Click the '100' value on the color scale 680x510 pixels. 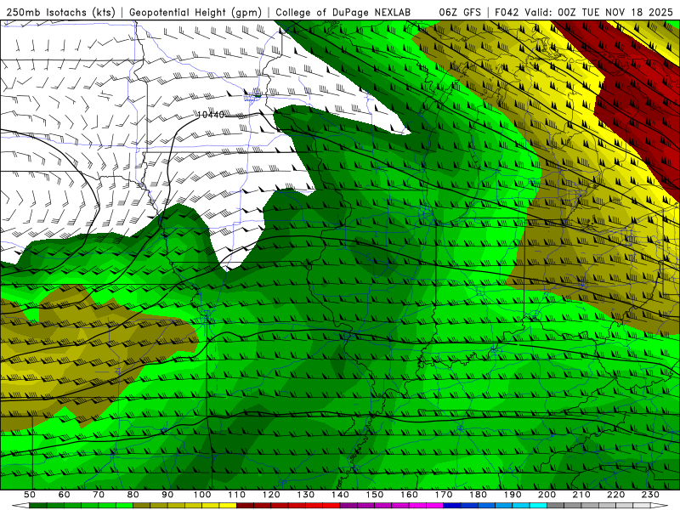tap(202, 495)
